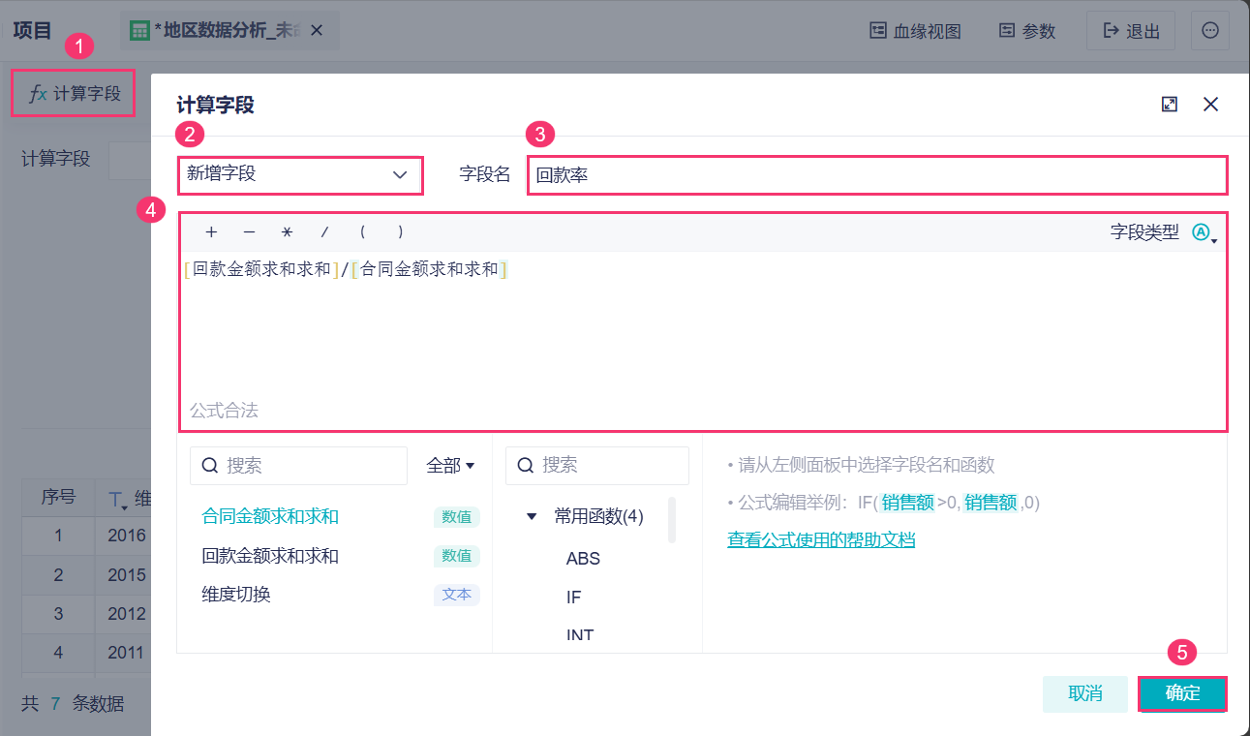Click the plus operator in formula toolbar

211,232
